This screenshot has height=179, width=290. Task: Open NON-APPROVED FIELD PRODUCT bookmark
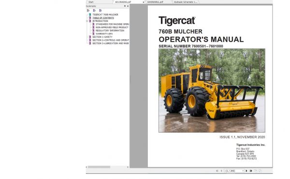click(112, 28)
